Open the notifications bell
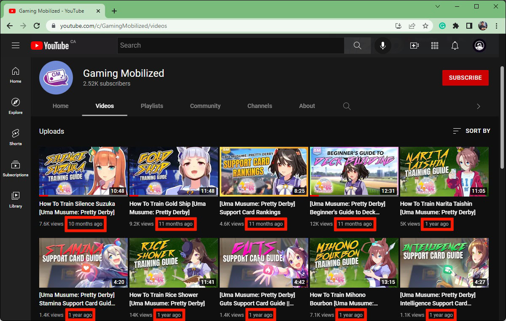The image size is (506, 321). coord(455,46)
